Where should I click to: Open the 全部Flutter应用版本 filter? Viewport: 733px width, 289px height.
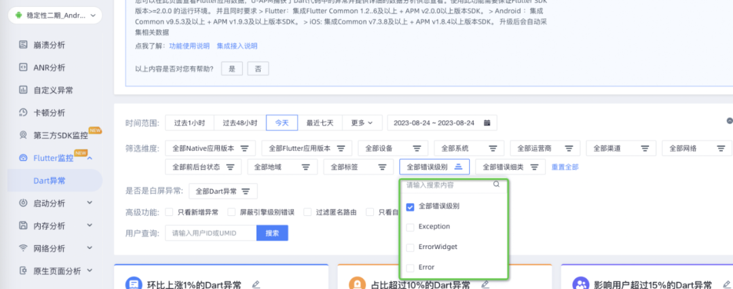307,148
